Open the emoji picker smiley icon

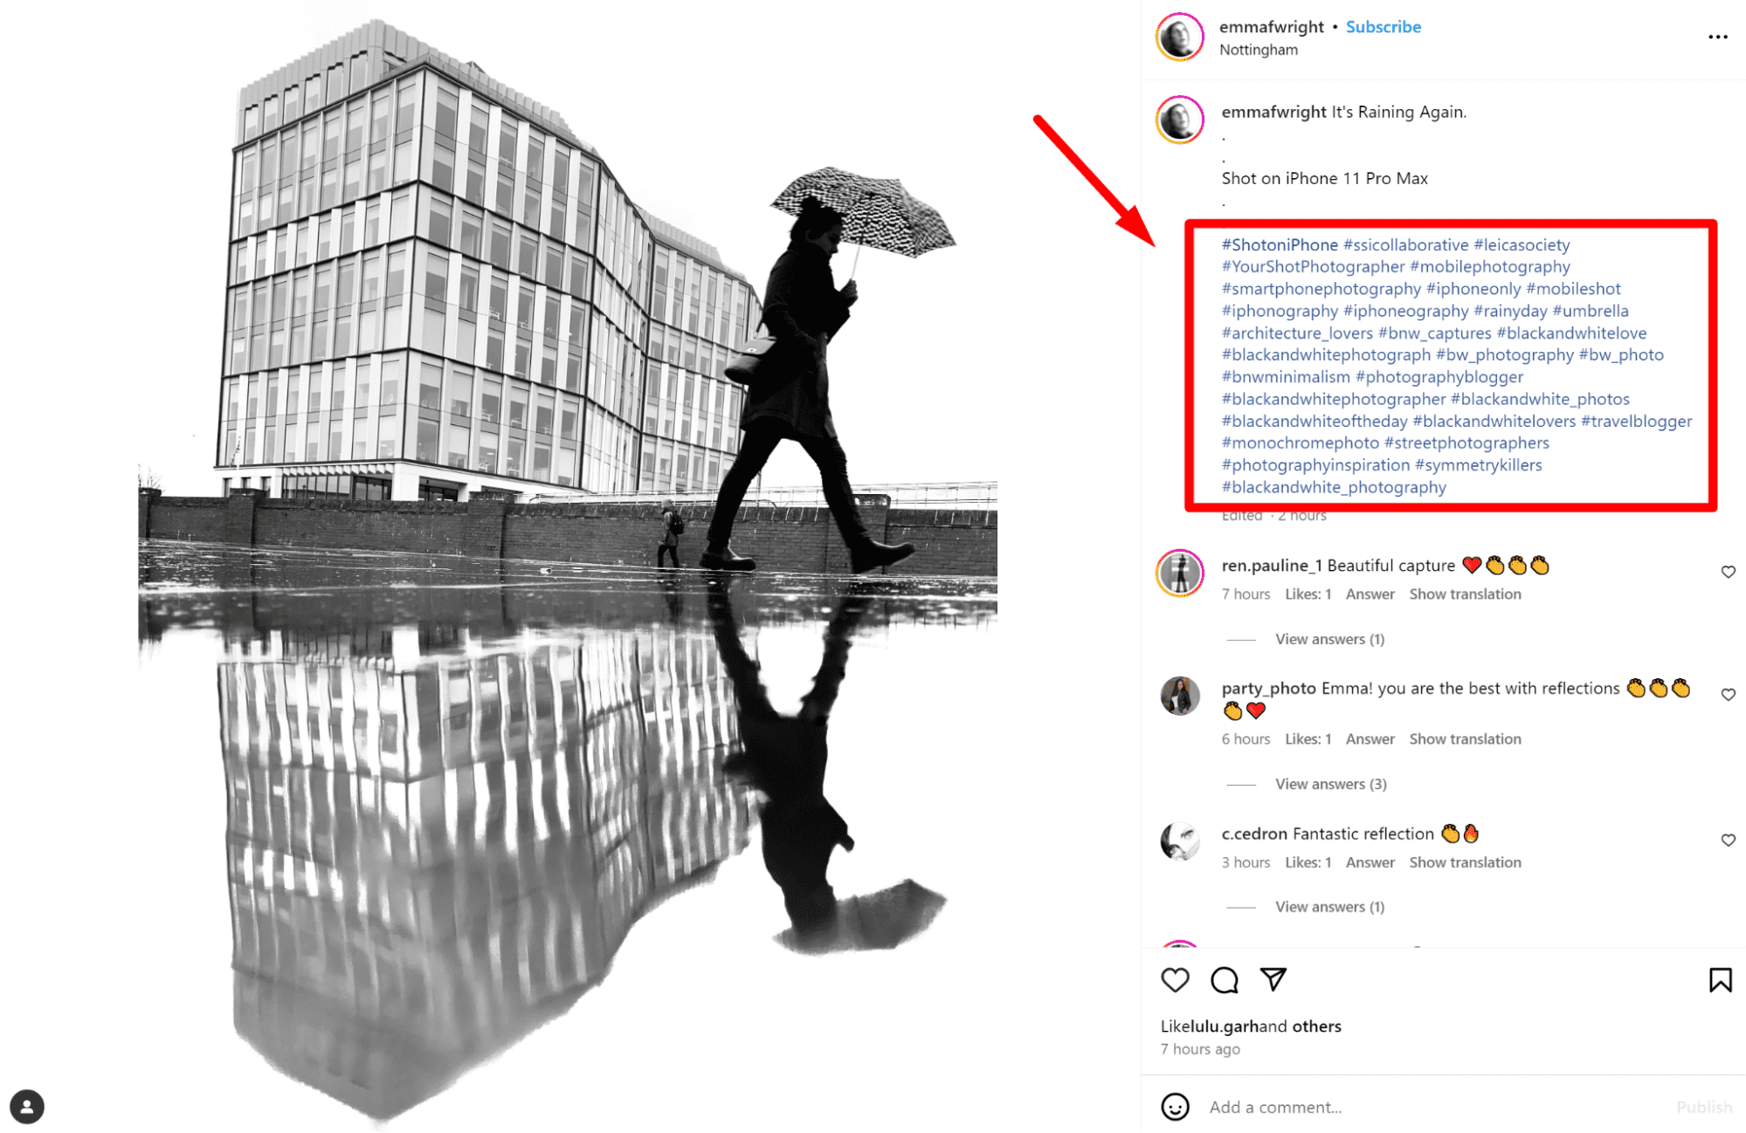pos(1175,1107)
